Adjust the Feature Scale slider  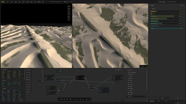click(x=166, y=16)
